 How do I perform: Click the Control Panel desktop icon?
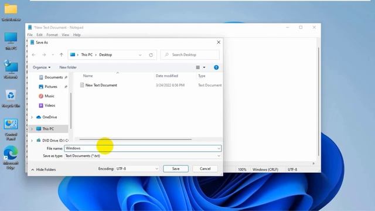point(11,129)
